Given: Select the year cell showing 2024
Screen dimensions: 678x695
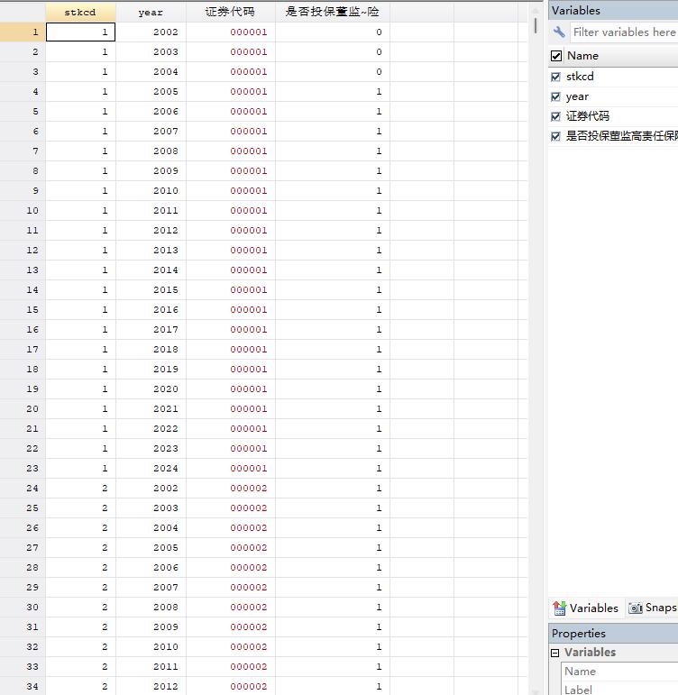Looking at the screenshot, I should pos(151,469).
